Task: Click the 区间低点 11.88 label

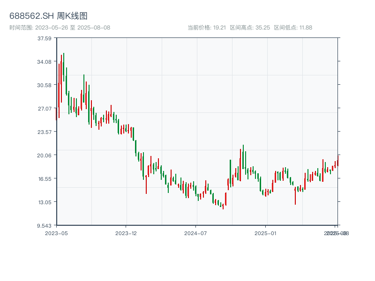Action: (293, 28)
